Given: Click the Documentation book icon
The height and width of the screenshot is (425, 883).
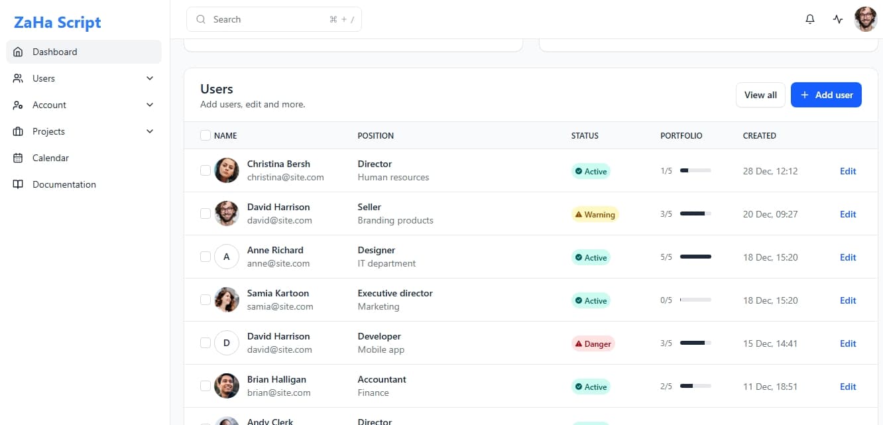Looking at the screenshot, I should (18, 184).
